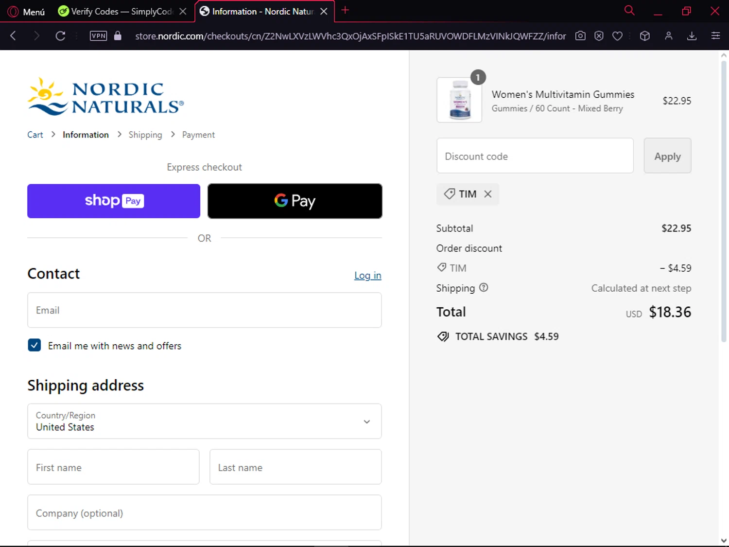Click the browser search tabs icon
This screenshot has height=547, width=729.
pos(629,10)
